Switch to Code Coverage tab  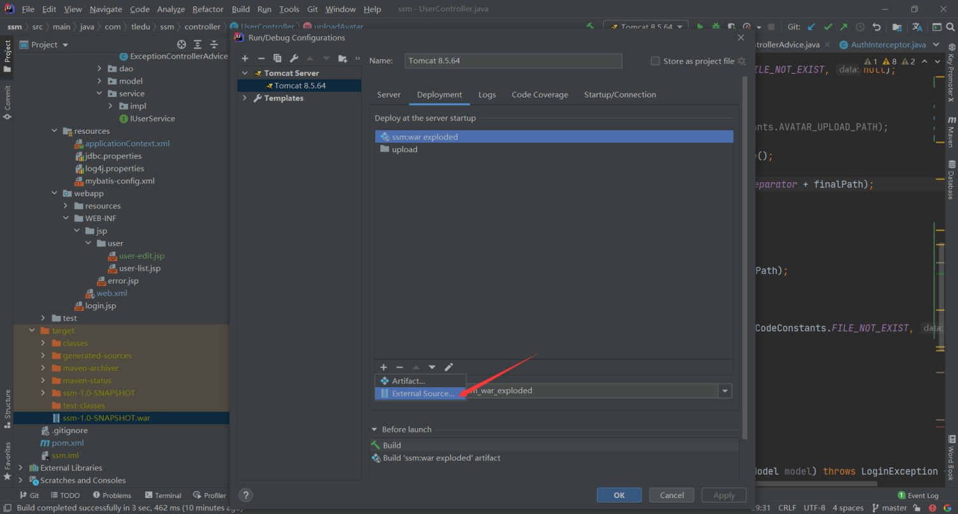[540, 95]
